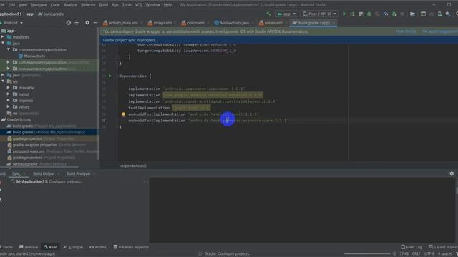Switch to the Build Analyzer tab

click(79, 173)
